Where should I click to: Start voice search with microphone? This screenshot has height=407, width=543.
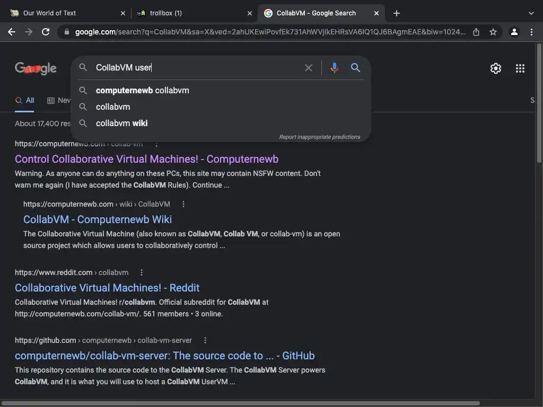(x=334, y=67)
